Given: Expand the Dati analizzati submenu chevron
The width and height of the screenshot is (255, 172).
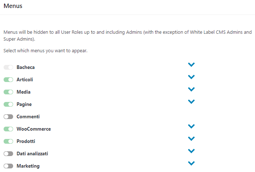Looking at the screenshot, I should point(191,151).
